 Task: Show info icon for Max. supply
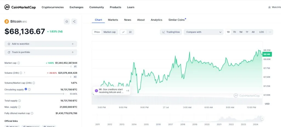(x=19, y=107)
